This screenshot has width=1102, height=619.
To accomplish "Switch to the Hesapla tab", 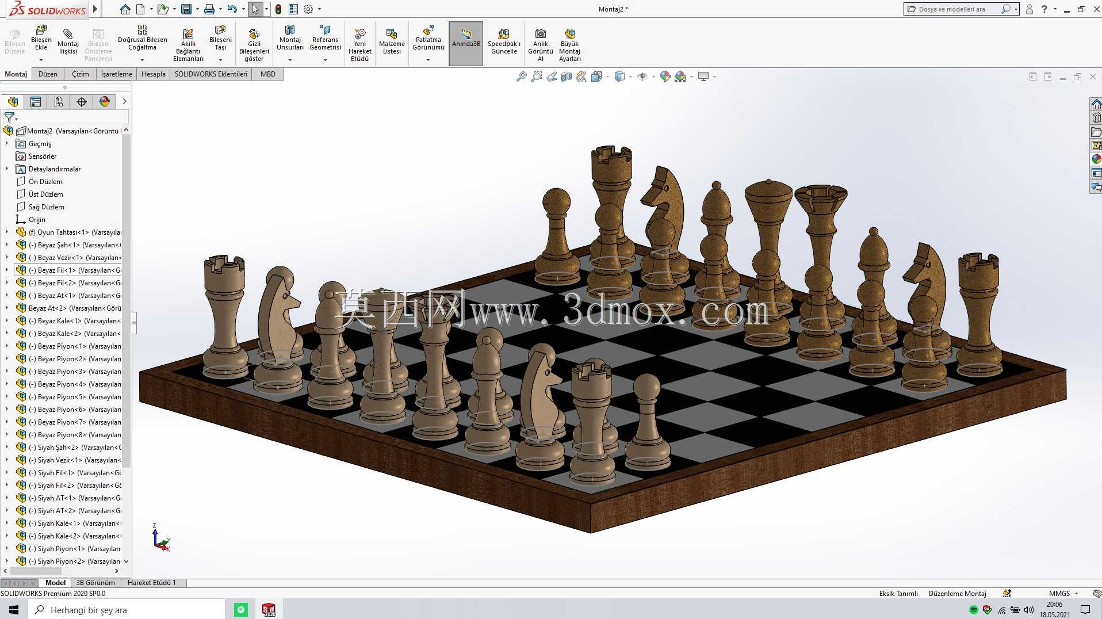I will 154,74.
